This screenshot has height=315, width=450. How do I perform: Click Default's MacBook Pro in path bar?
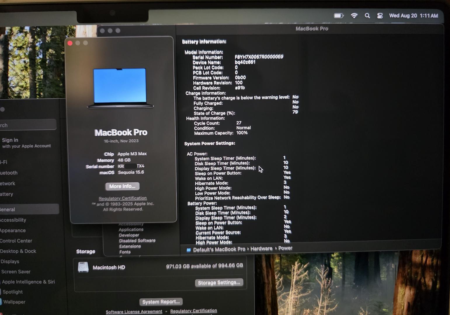click(x=219, y=249)
